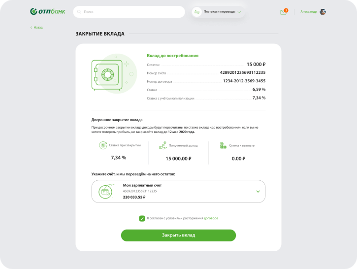The width and height of the screenshot is (357, 269).
Task: Open the messages envelope icon
Action: (283, 12)
